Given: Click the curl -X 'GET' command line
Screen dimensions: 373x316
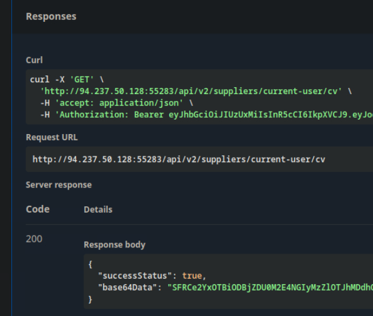Looking at the screenshot, I should click(67, 79).
